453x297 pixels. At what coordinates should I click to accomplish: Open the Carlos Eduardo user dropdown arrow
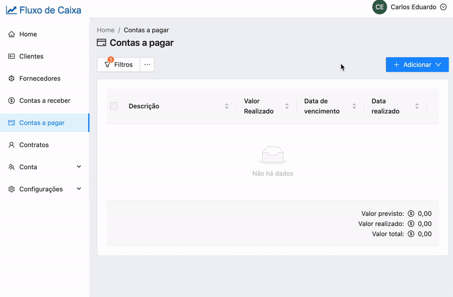[x=443, y=7]
